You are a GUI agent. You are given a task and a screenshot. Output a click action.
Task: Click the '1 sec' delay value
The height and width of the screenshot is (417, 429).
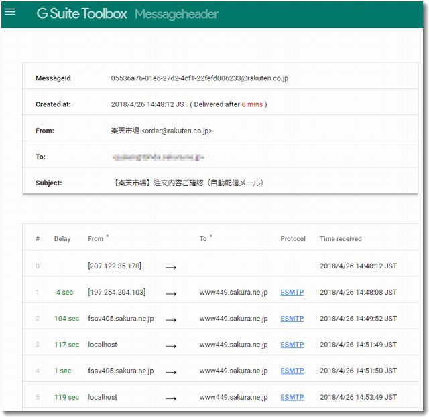pyautogui.click(x=62, y=371)
